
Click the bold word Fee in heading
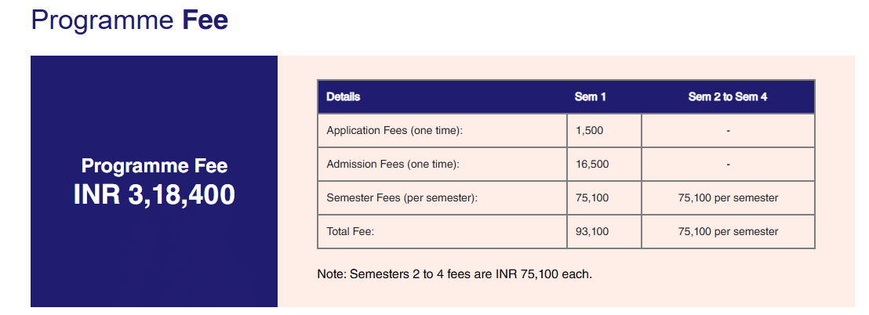click(205, 21)
